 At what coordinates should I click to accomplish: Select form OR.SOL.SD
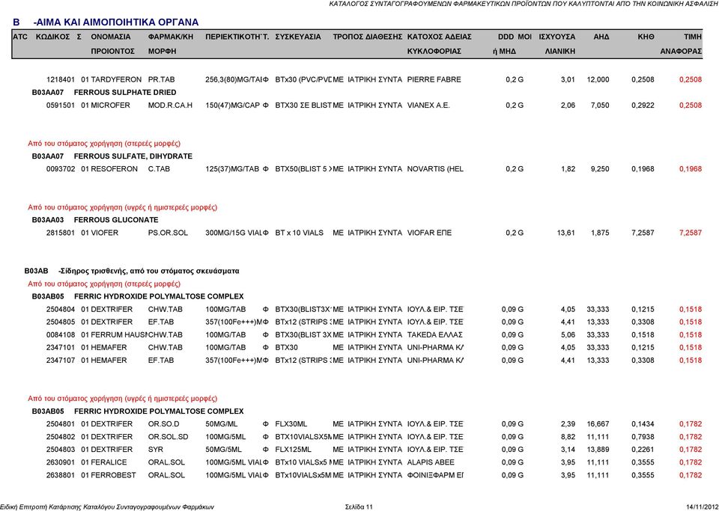169,437
